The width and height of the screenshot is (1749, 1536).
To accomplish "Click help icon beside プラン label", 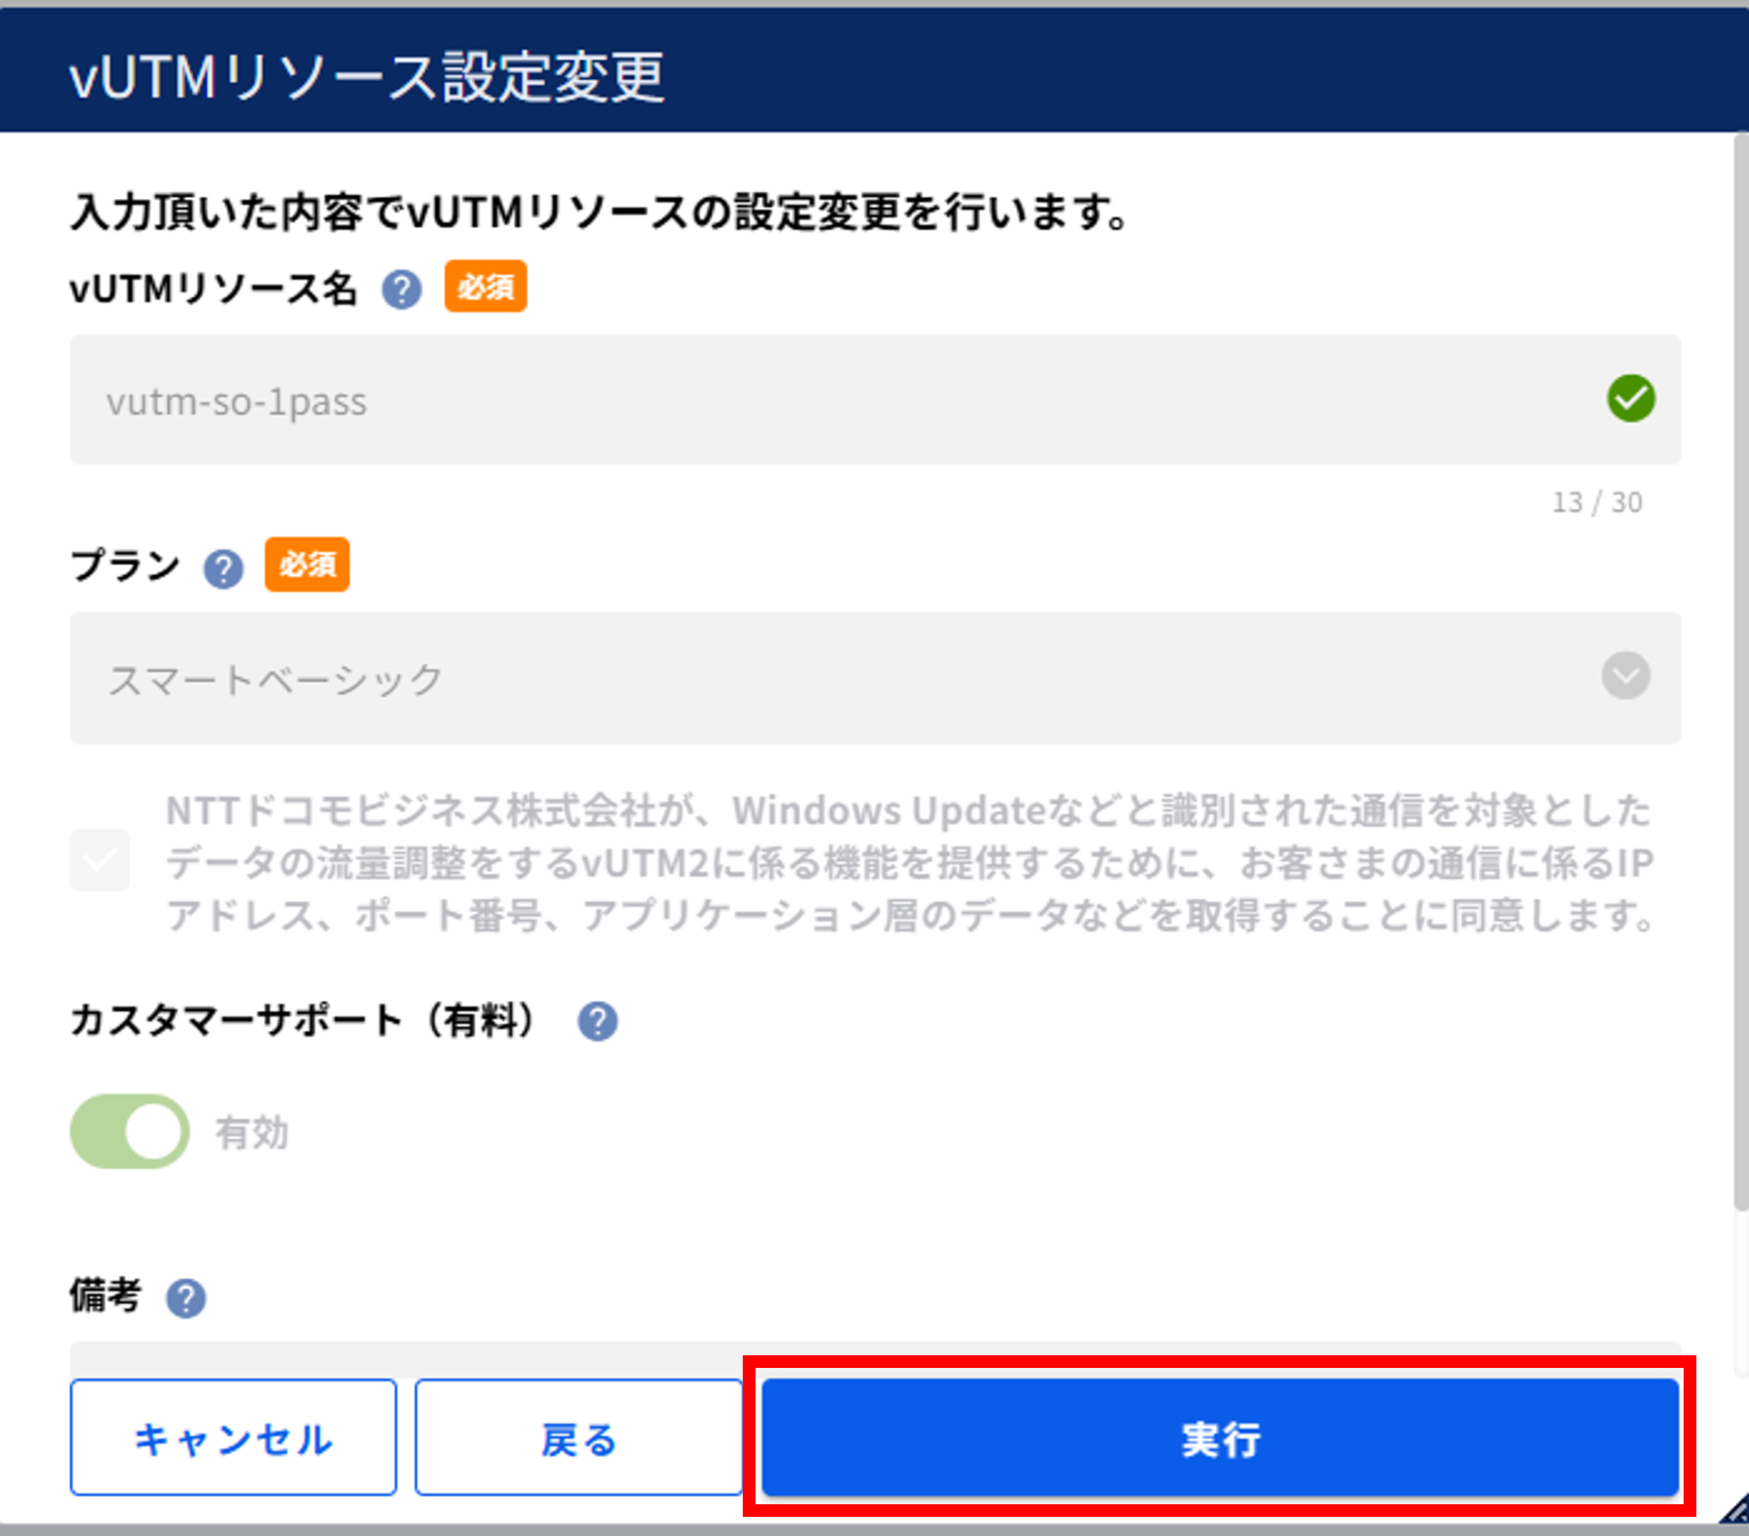I will [223, 569].
